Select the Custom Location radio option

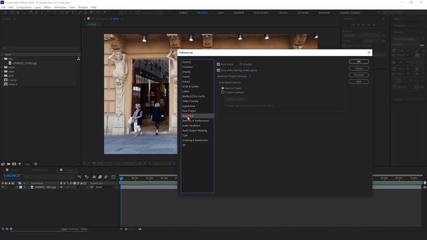point(223,92)
